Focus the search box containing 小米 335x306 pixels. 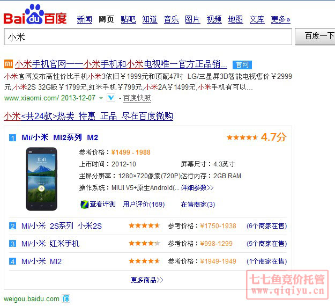148,37
